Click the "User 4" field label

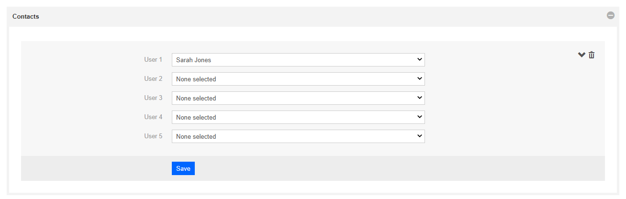click(153, 117)
